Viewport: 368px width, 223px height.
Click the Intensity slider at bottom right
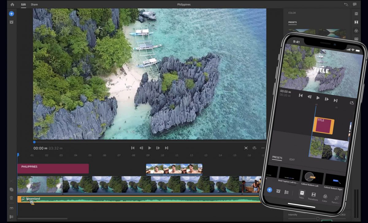318,218
